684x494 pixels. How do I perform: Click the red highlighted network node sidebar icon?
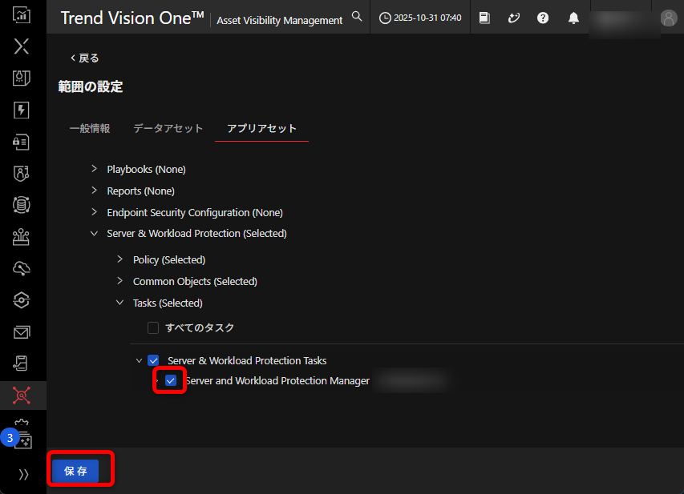22,395
